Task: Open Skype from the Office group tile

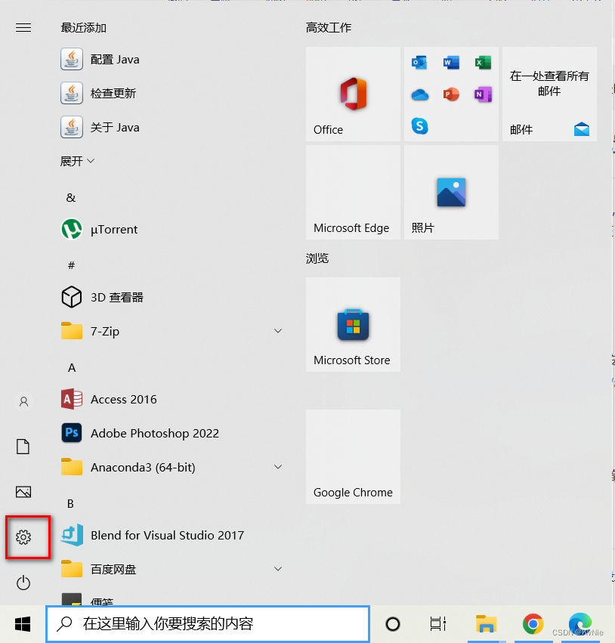Action: (x=419, y=126)
